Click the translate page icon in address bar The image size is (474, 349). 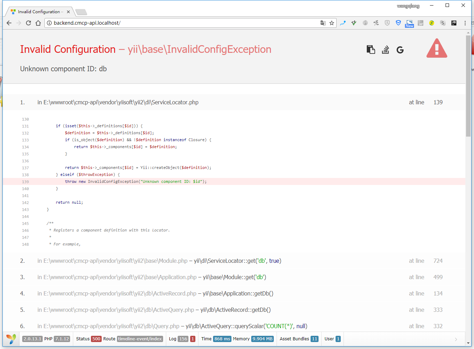pyautogui.click(x=323, y=23)
